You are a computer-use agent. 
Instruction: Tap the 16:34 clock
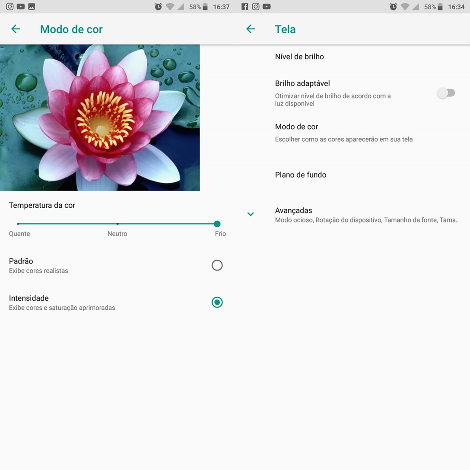(x=456, y=7)
